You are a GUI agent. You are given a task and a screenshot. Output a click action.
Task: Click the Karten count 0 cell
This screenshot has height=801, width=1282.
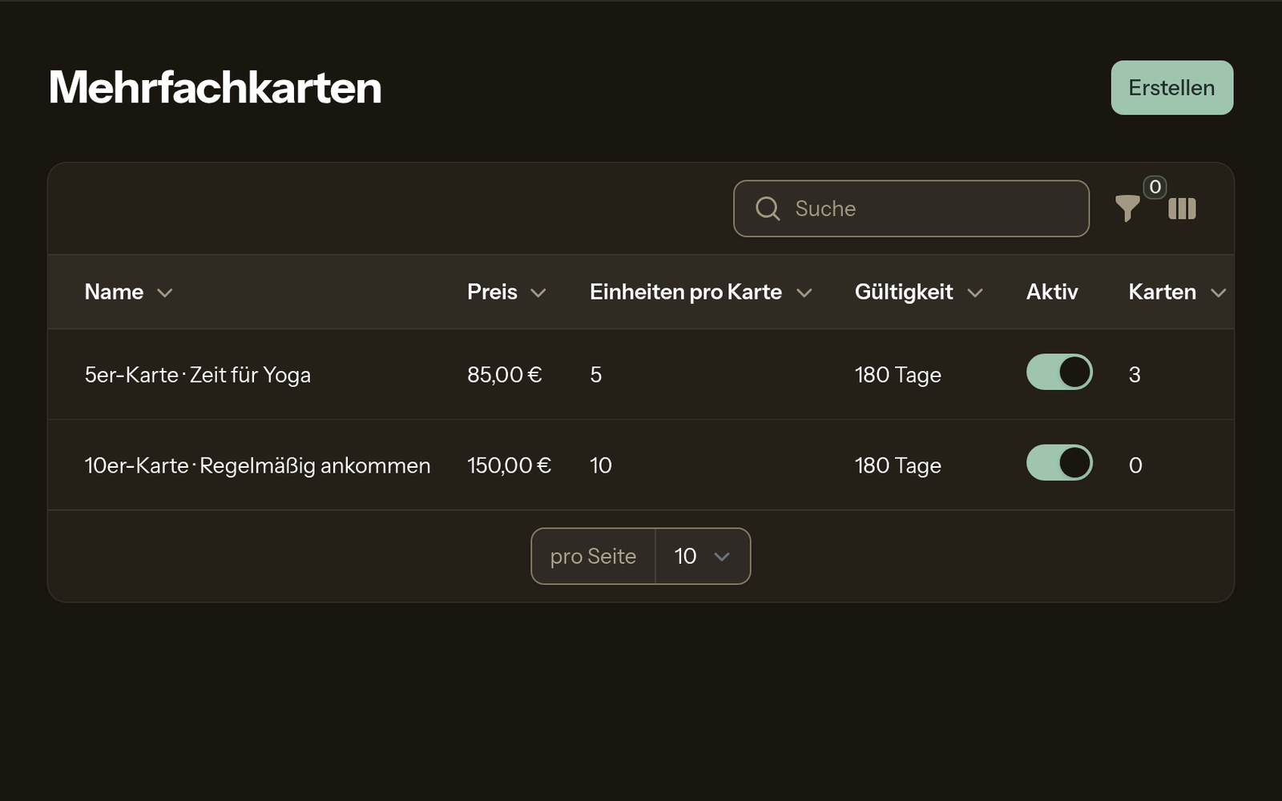1135,465
